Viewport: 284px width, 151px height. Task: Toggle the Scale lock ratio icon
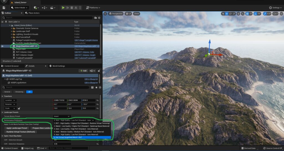tap(19, 109)
